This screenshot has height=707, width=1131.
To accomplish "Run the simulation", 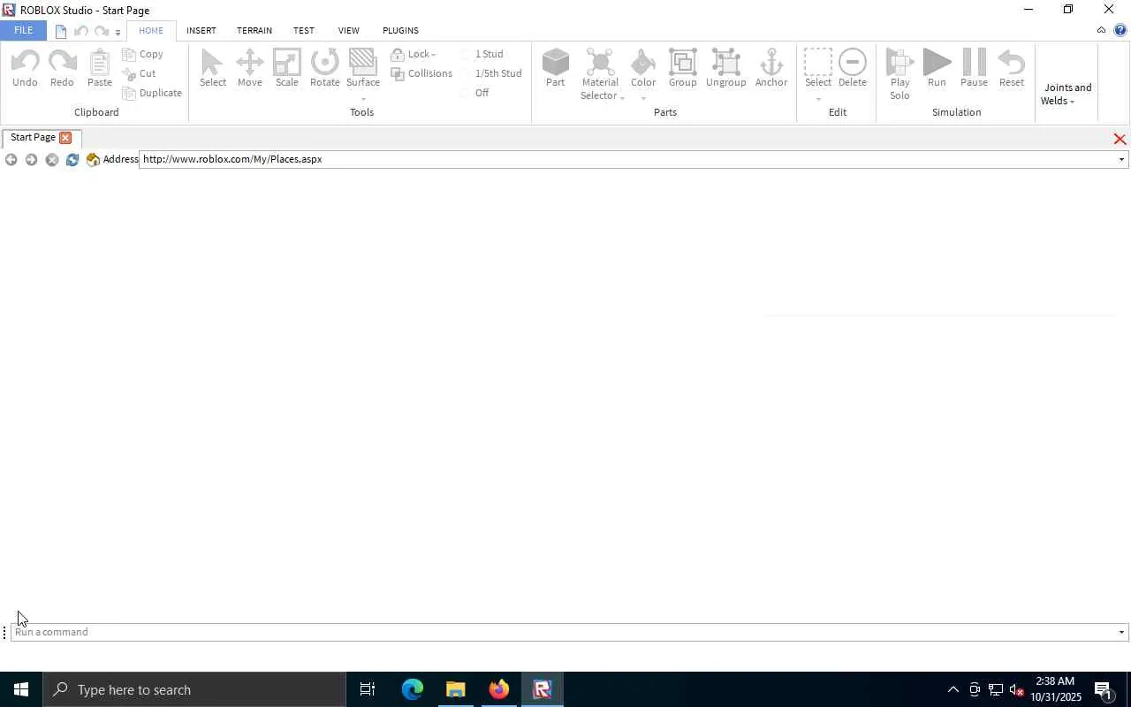I will [x=937, y=68].
